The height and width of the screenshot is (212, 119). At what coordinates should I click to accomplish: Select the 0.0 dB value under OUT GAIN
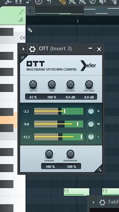coord(89,97)
